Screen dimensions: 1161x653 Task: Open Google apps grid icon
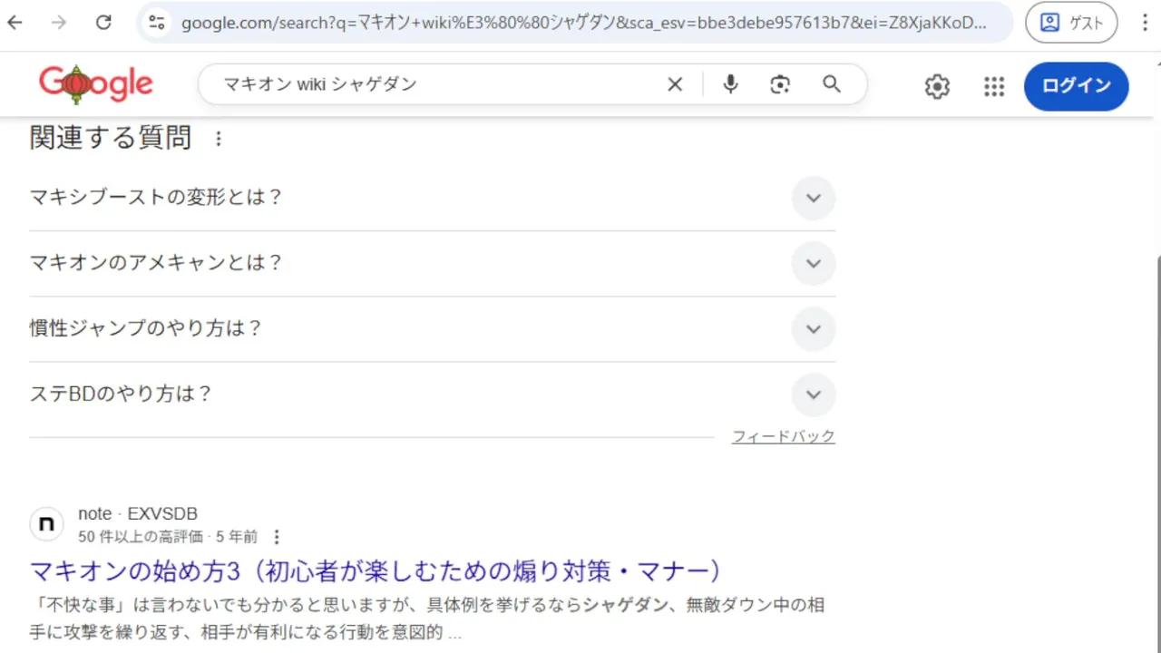tap(994, 86)
